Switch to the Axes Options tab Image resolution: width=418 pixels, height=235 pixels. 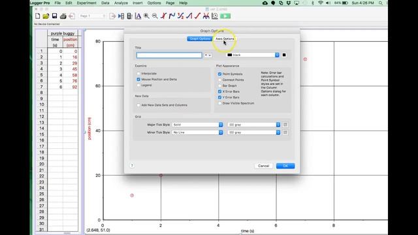click(225, 39)
